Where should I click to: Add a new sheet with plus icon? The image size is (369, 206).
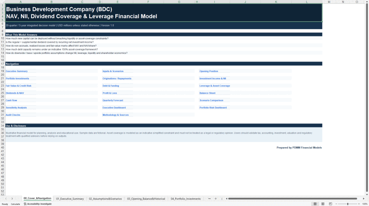click(x=216, y=199)
